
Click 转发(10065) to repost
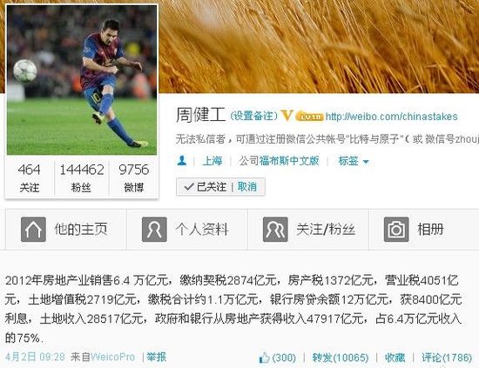341,358
